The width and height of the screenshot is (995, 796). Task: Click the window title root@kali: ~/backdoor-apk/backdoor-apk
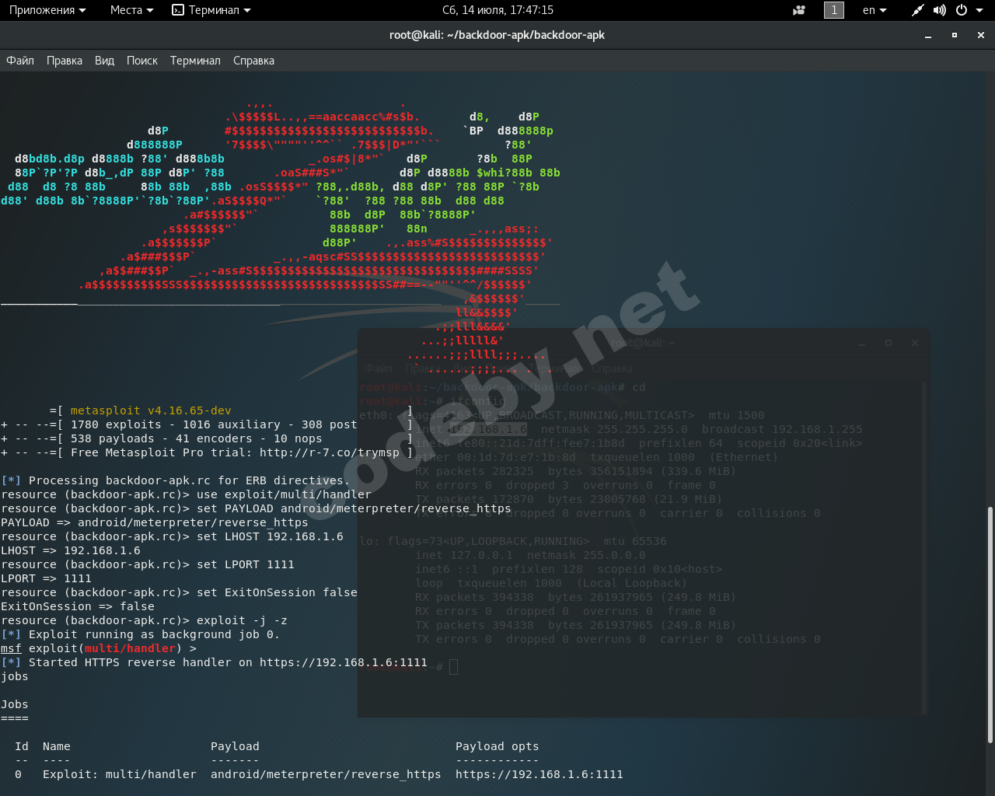497,35
